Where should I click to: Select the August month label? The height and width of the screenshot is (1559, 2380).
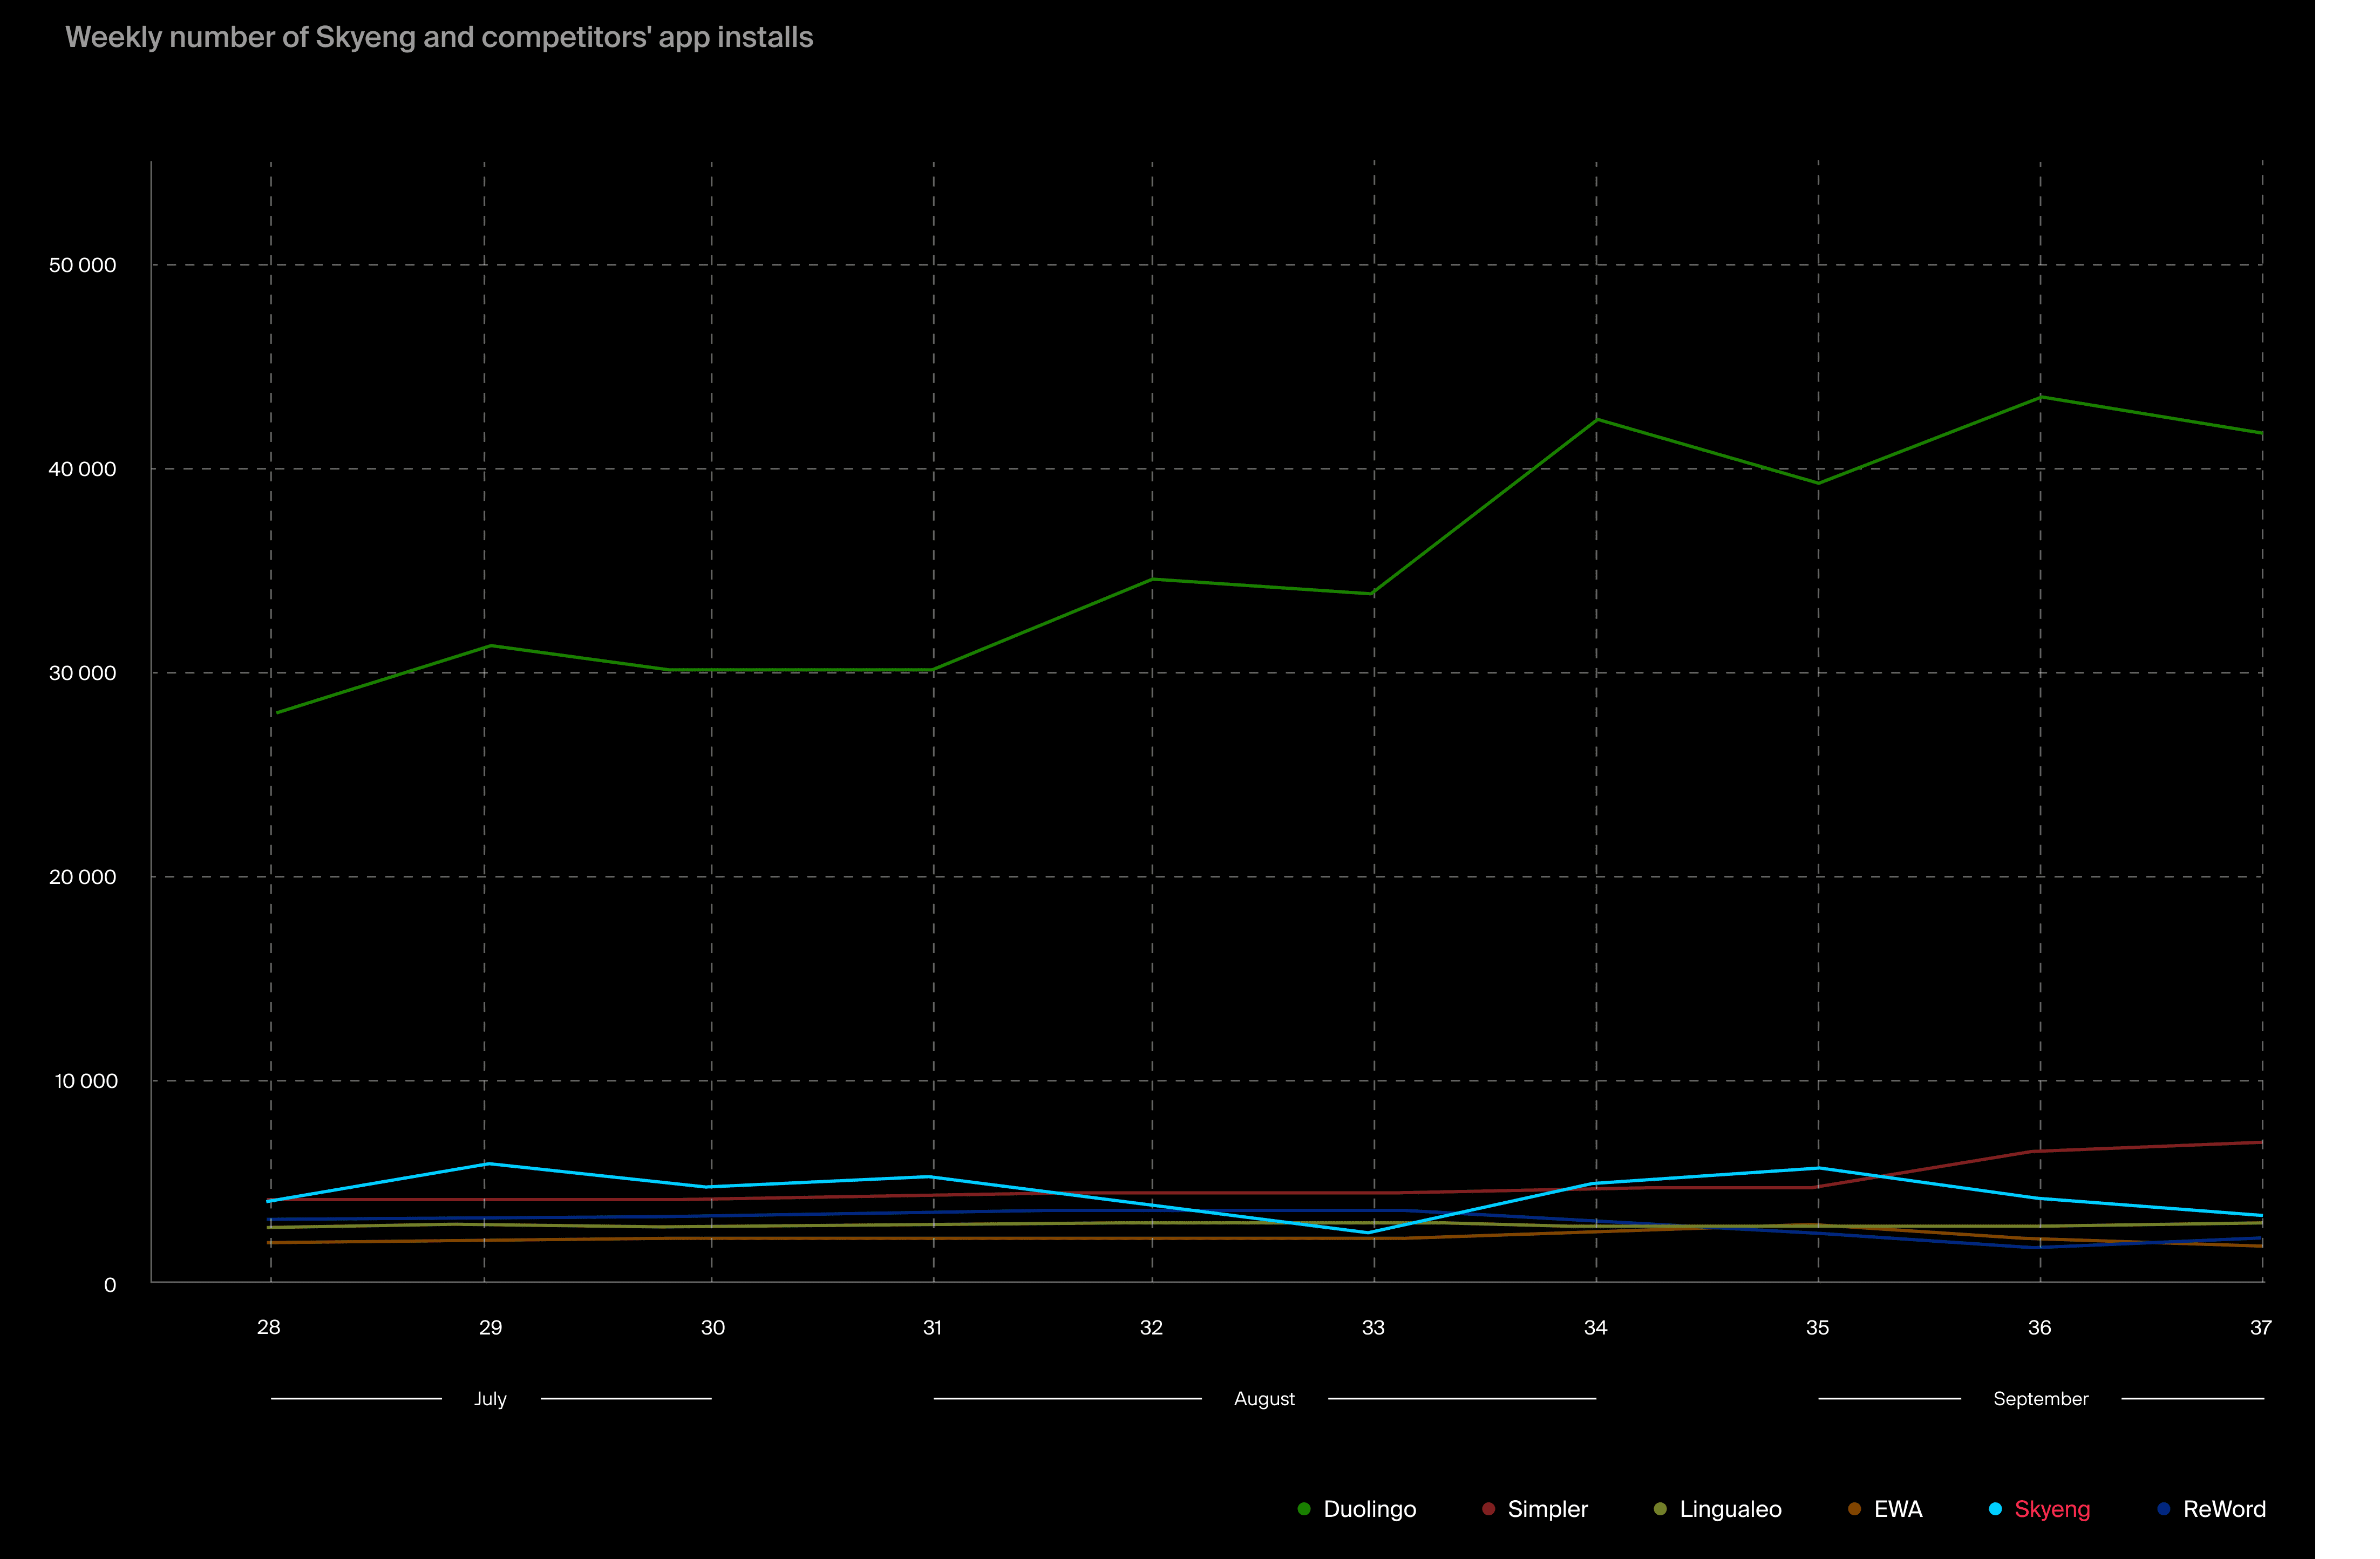pyautogui.click(x=1264, y=1398)
